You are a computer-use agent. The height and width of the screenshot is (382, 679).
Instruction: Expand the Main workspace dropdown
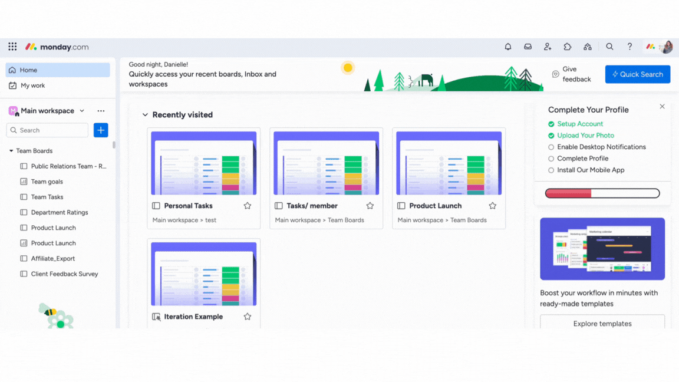click(82, 111)
